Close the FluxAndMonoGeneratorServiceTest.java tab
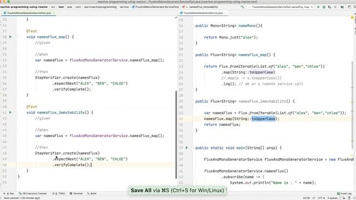The image size is (356, 200). pos(53,13)
